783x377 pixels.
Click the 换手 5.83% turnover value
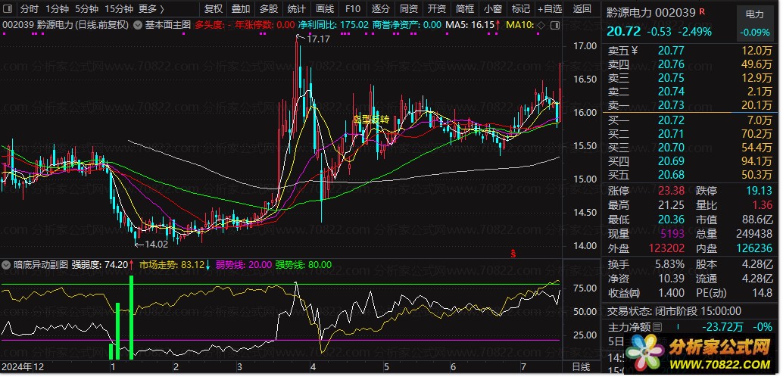(669, 265)
